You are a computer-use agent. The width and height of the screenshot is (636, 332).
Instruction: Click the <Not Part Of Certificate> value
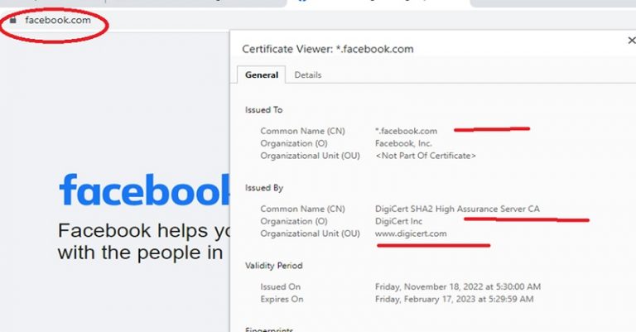pos(426,156)
